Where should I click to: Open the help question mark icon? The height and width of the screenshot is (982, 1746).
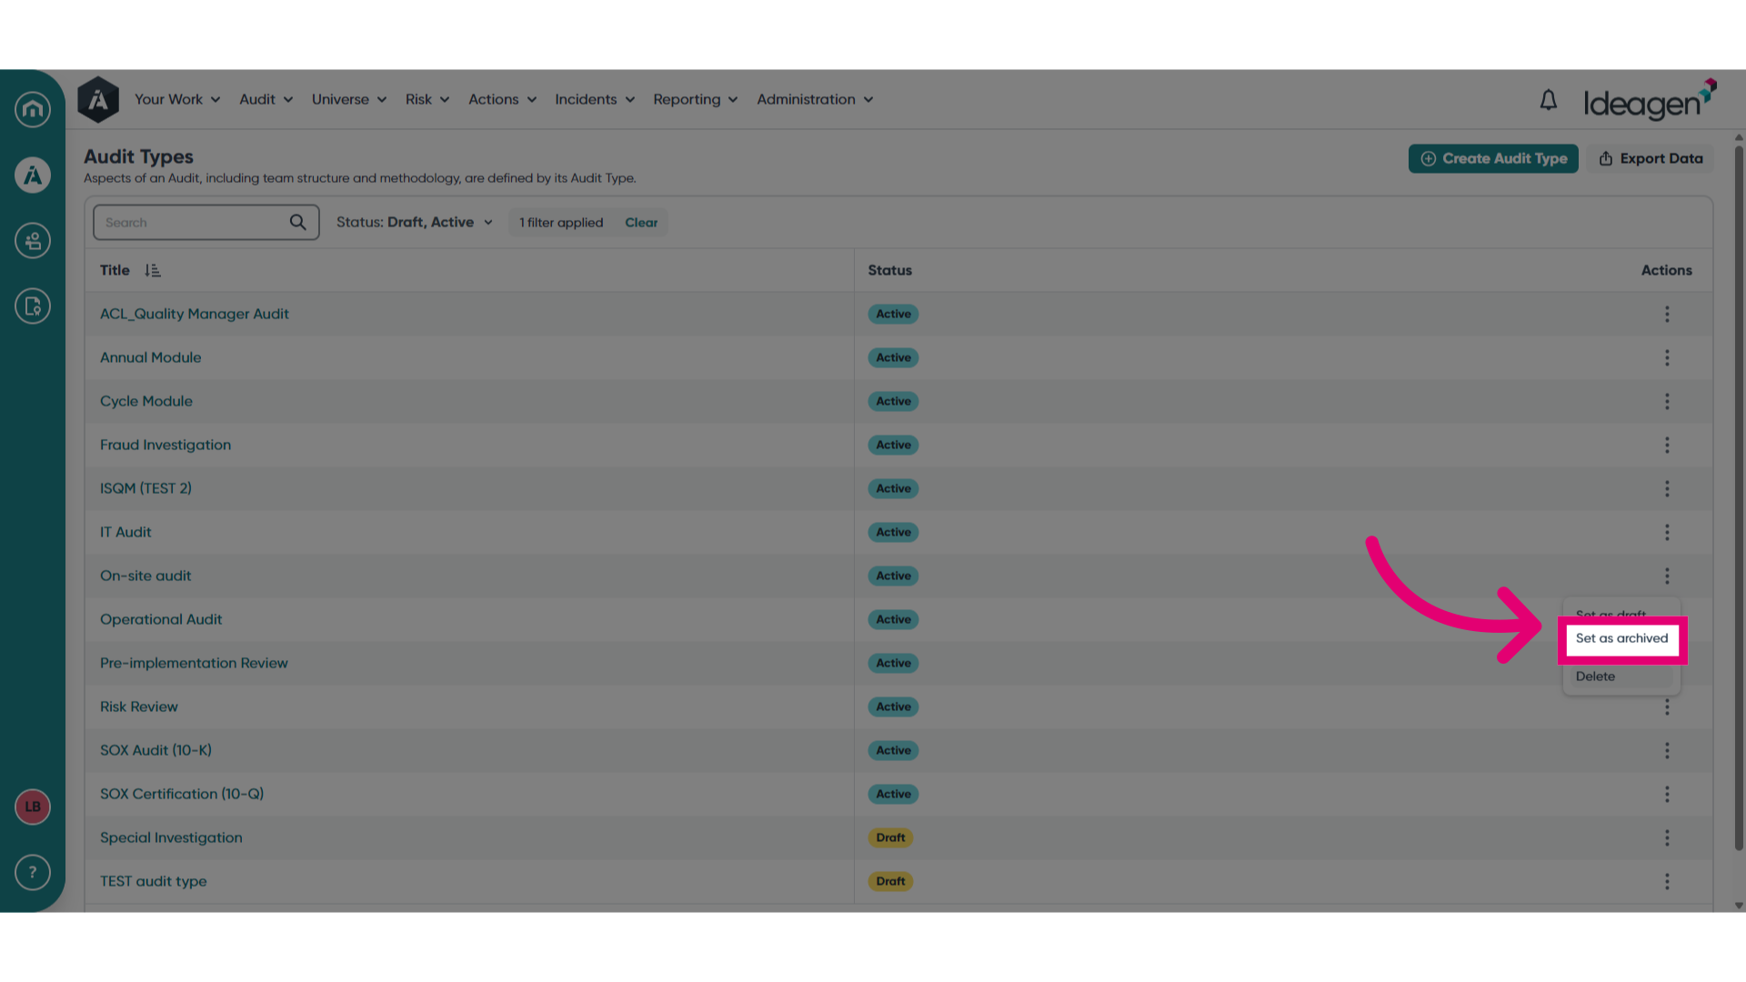(x=33, y=872)
